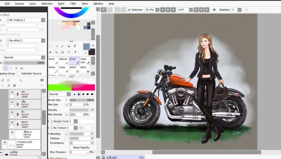Choose the Marker tool
The height and width of the screenshot is (159, 281).
(x=54, y=69)
